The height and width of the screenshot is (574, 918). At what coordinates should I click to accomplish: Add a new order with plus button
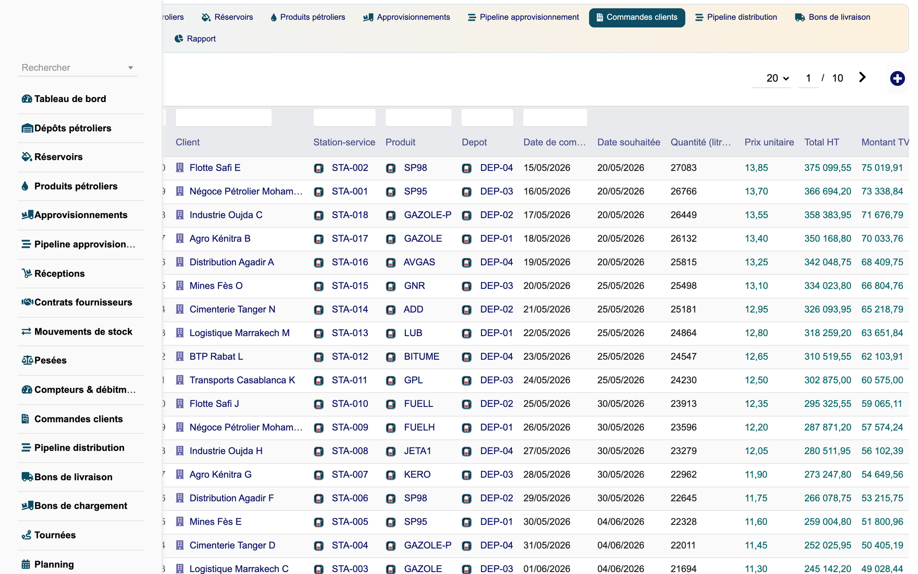[x=897, y=78]
